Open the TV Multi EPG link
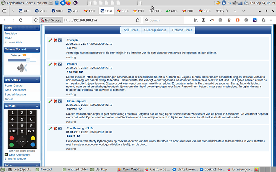 (x=13, y=43)
